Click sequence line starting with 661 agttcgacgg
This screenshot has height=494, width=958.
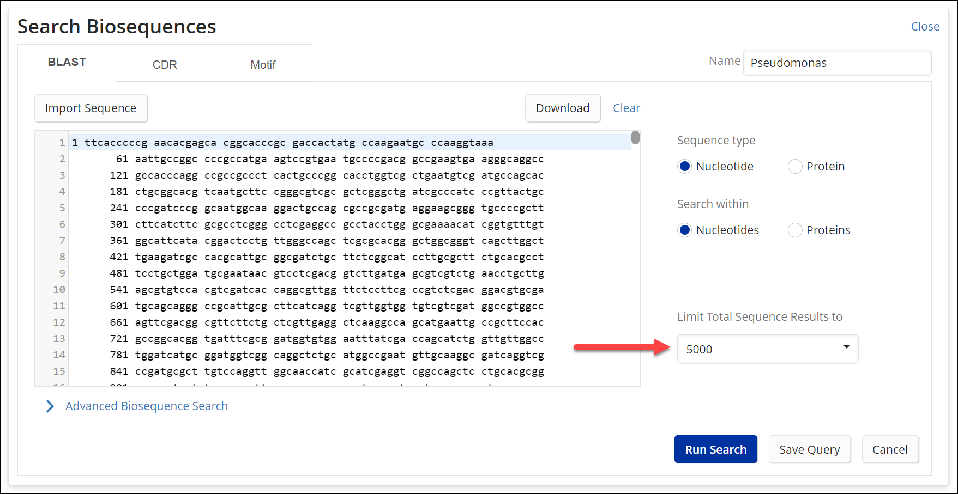tap(350, 322)
